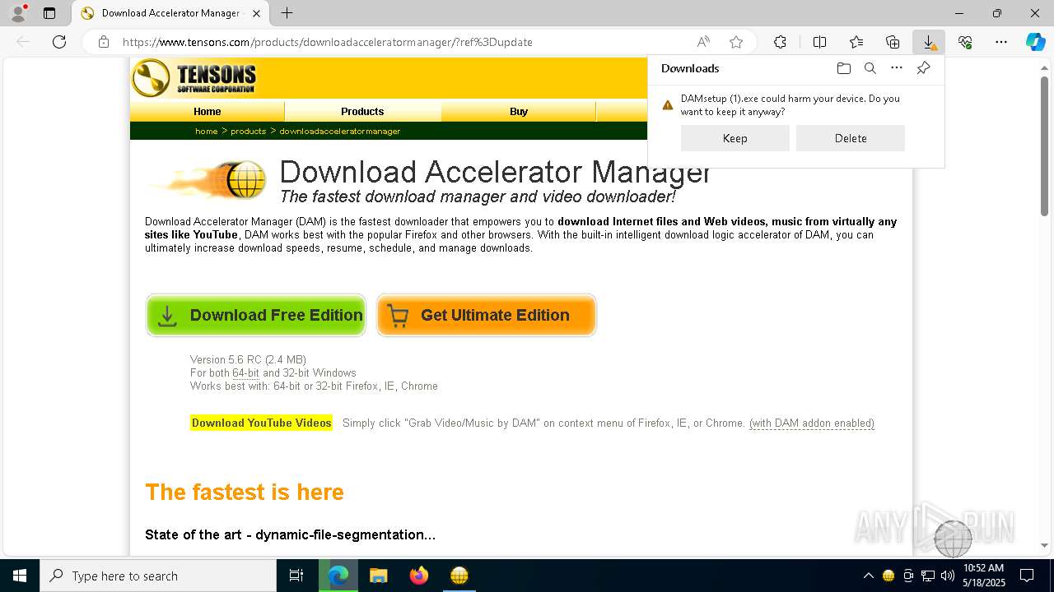1054x592 pixels.
Task: Open the Download YouTube Videos highlighted link
Action: click(x=261, y=423)
